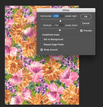
Task: Choose the Repeat Edge Pixels radio option
Action: pos(41,45)
